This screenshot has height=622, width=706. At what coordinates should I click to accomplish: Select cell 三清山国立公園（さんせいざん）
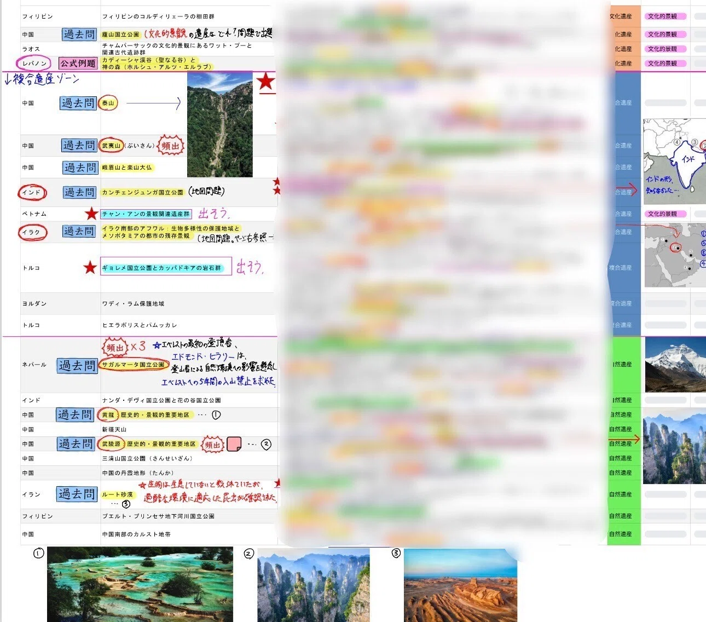tap(147, 458)
